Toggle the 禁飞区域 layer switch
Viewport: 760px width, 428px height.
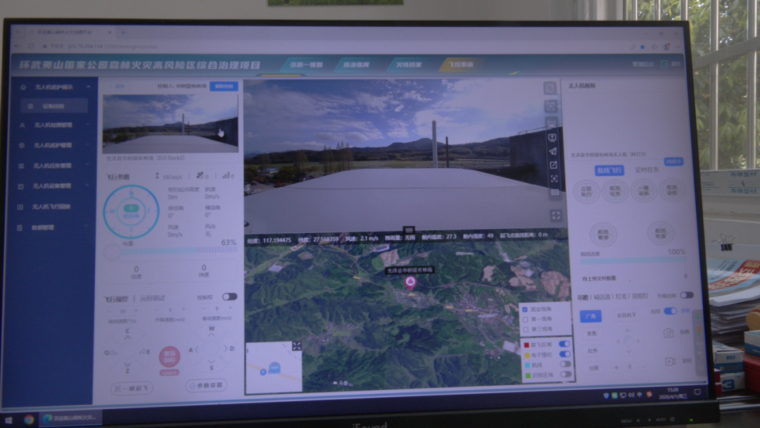point(564,344)
